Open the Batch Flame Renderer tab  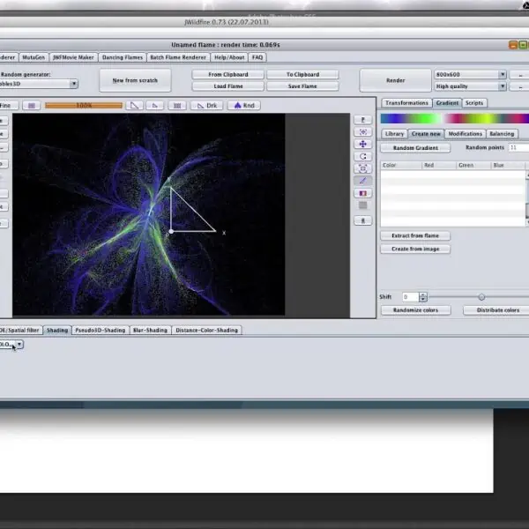point(178,57)
